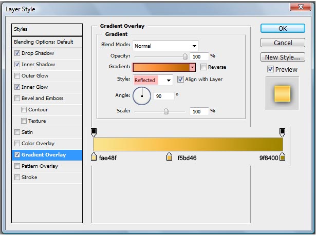Screen dimensions: 316x236
Task: Open the Blend Mode dropdown
Action: coord(165,46)
